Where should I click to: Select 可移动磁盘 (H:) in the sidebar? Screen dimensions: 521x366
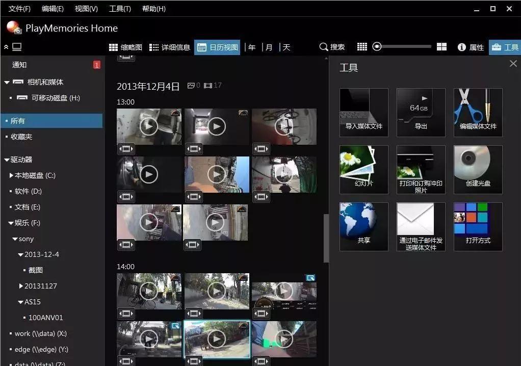(x=56, y=98)
